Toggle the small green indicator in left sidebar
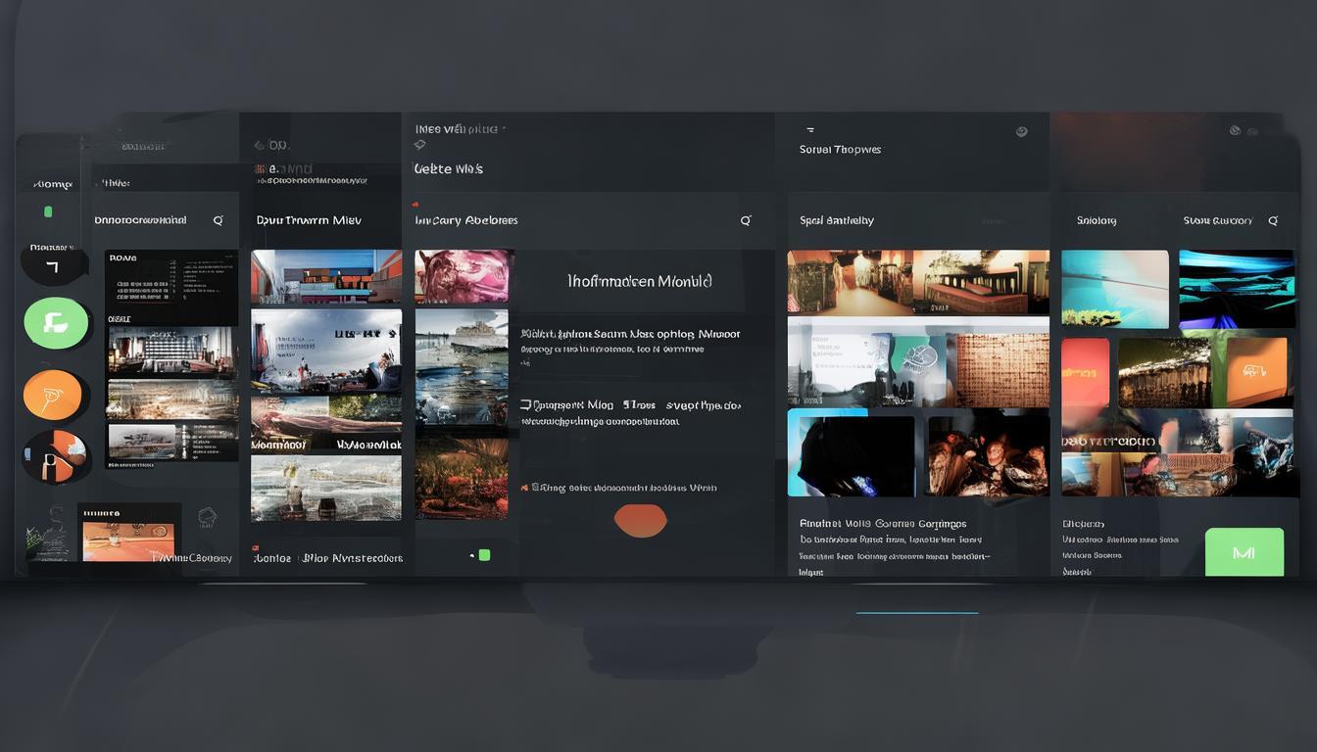The image size is (1317, 752). (x=48, y=211)
